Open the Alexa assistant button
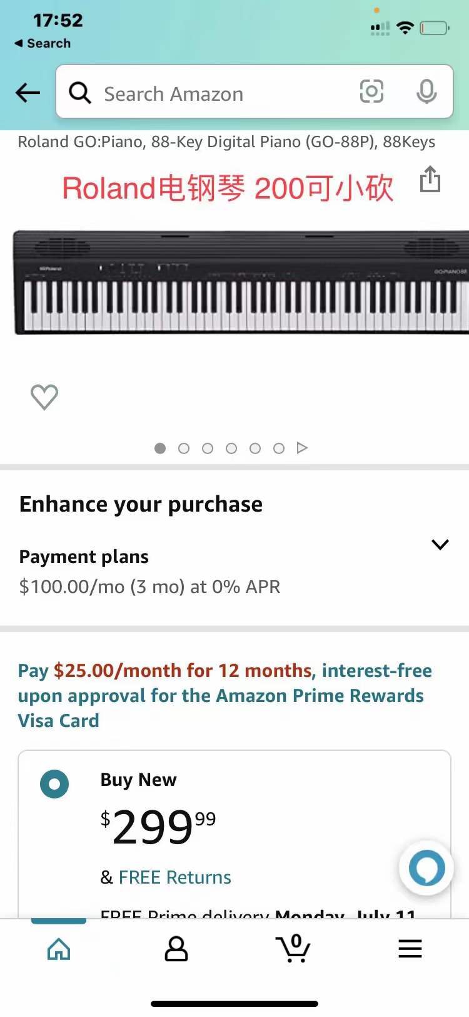The image size is (469, 1017). click(x=426, y=868)
